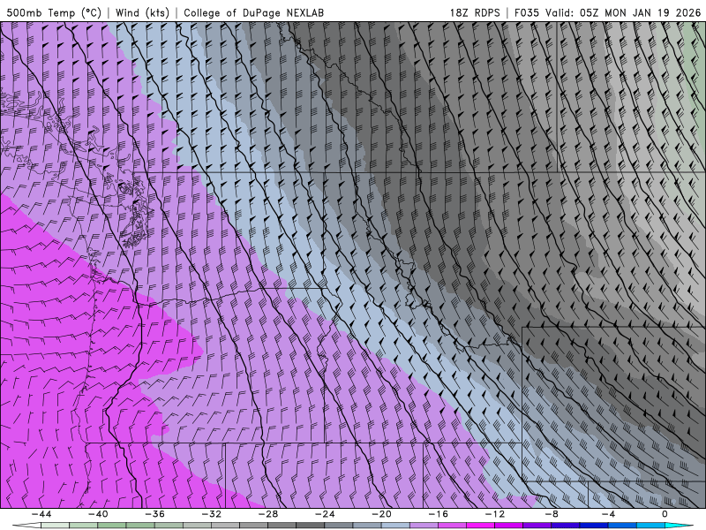
Task: Click the "Wind (kts)" header label
Action: 142,12
